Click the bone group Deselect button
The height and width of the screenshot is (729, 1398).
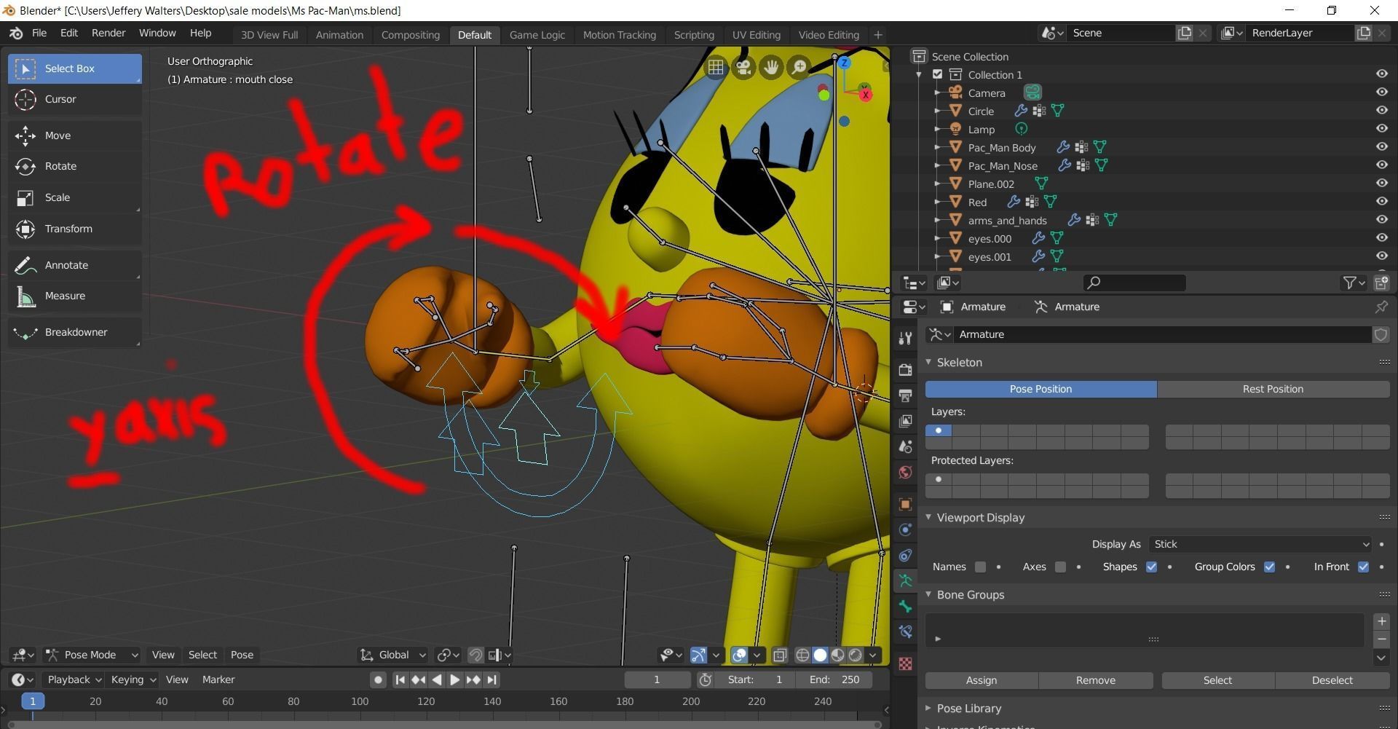click(1332, 680)
